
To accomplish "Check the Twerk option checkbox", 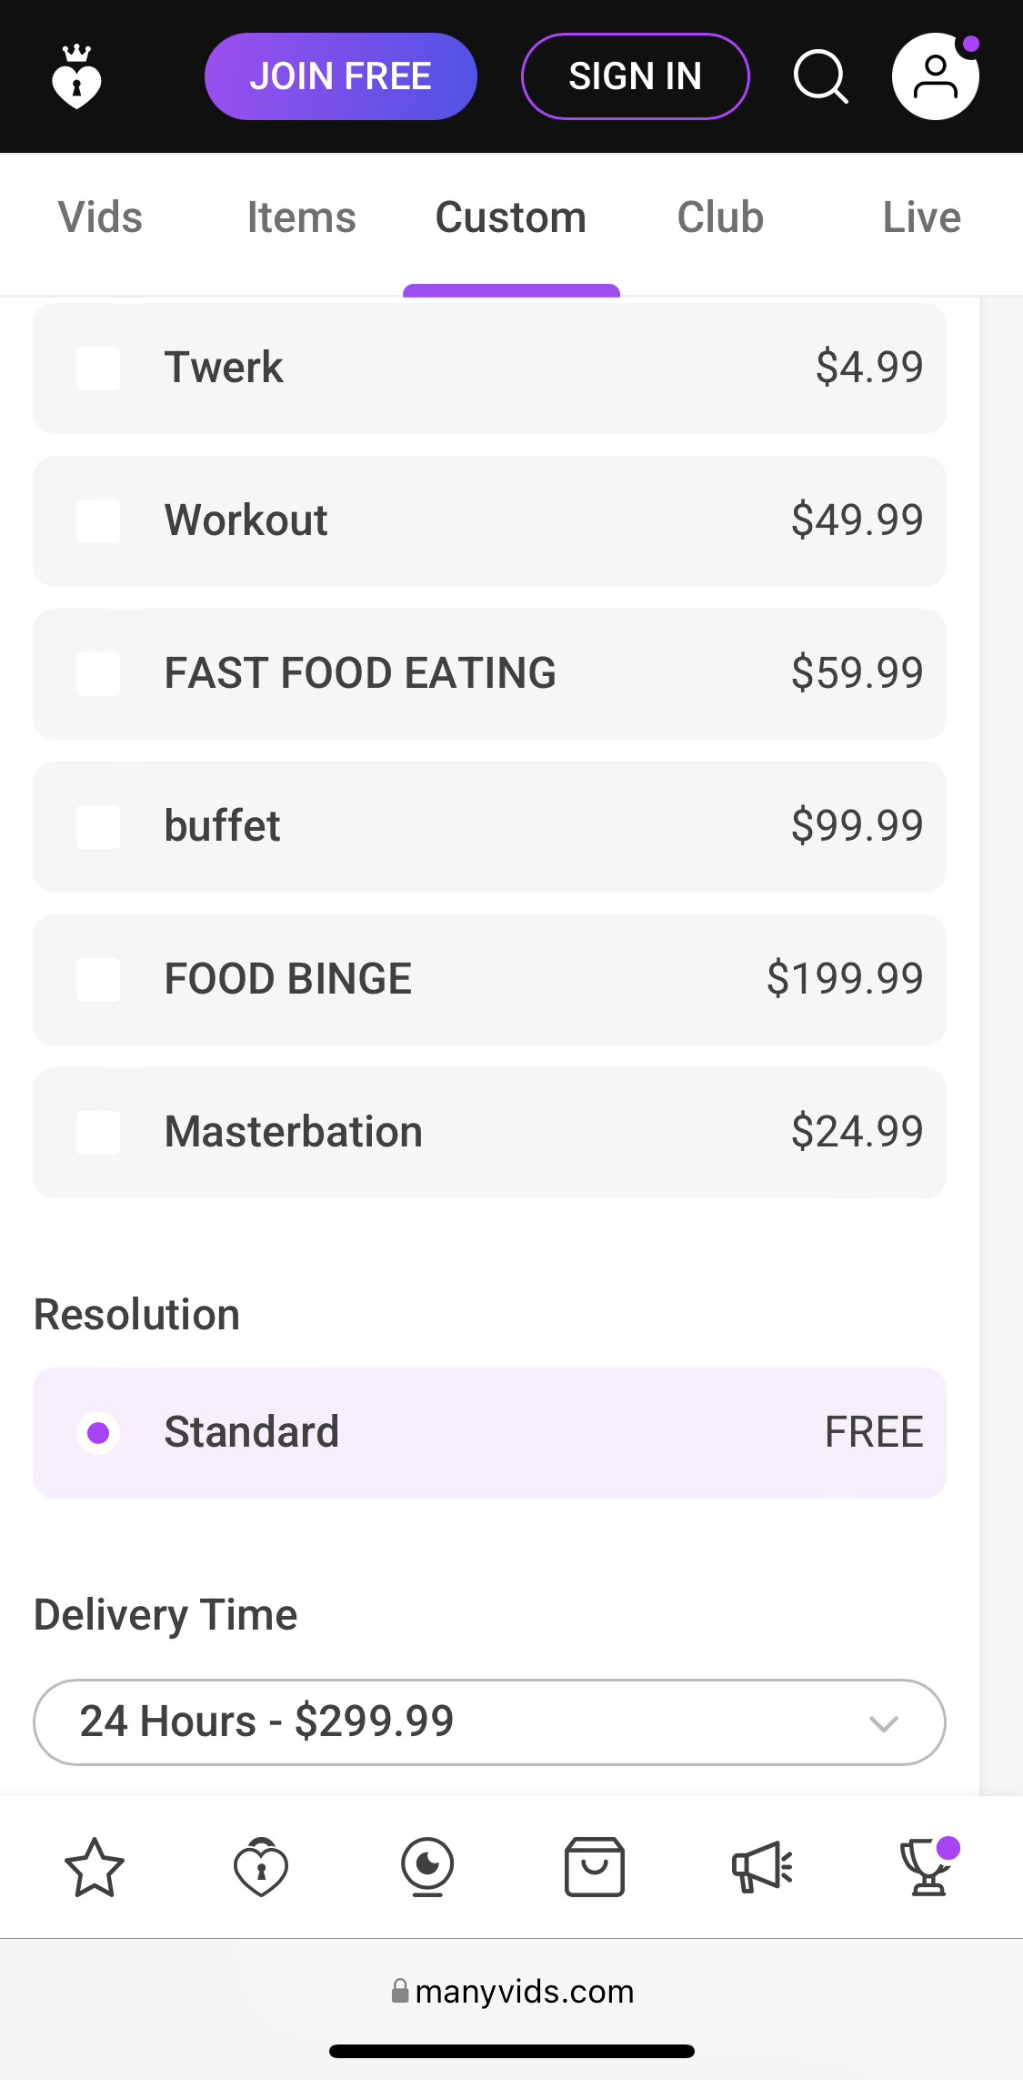I will [98, 369].
